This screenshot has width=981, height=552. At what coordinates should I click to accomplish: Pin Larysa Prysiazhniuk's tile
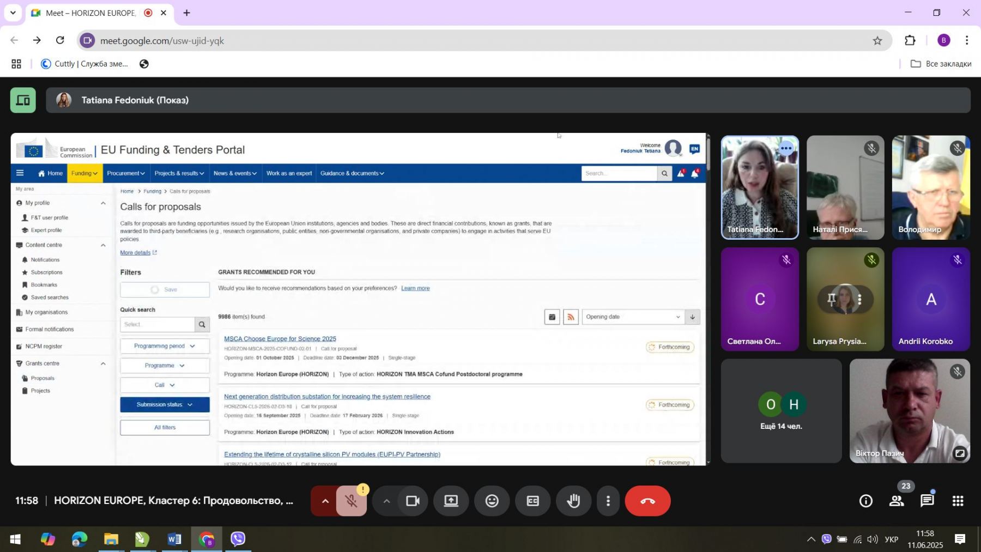click(x=831, y=299)
